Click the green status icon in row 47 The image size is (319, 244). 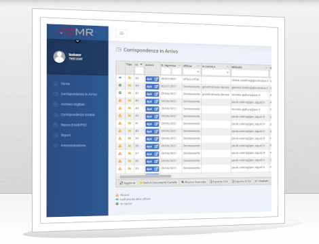tap(120, 93)
